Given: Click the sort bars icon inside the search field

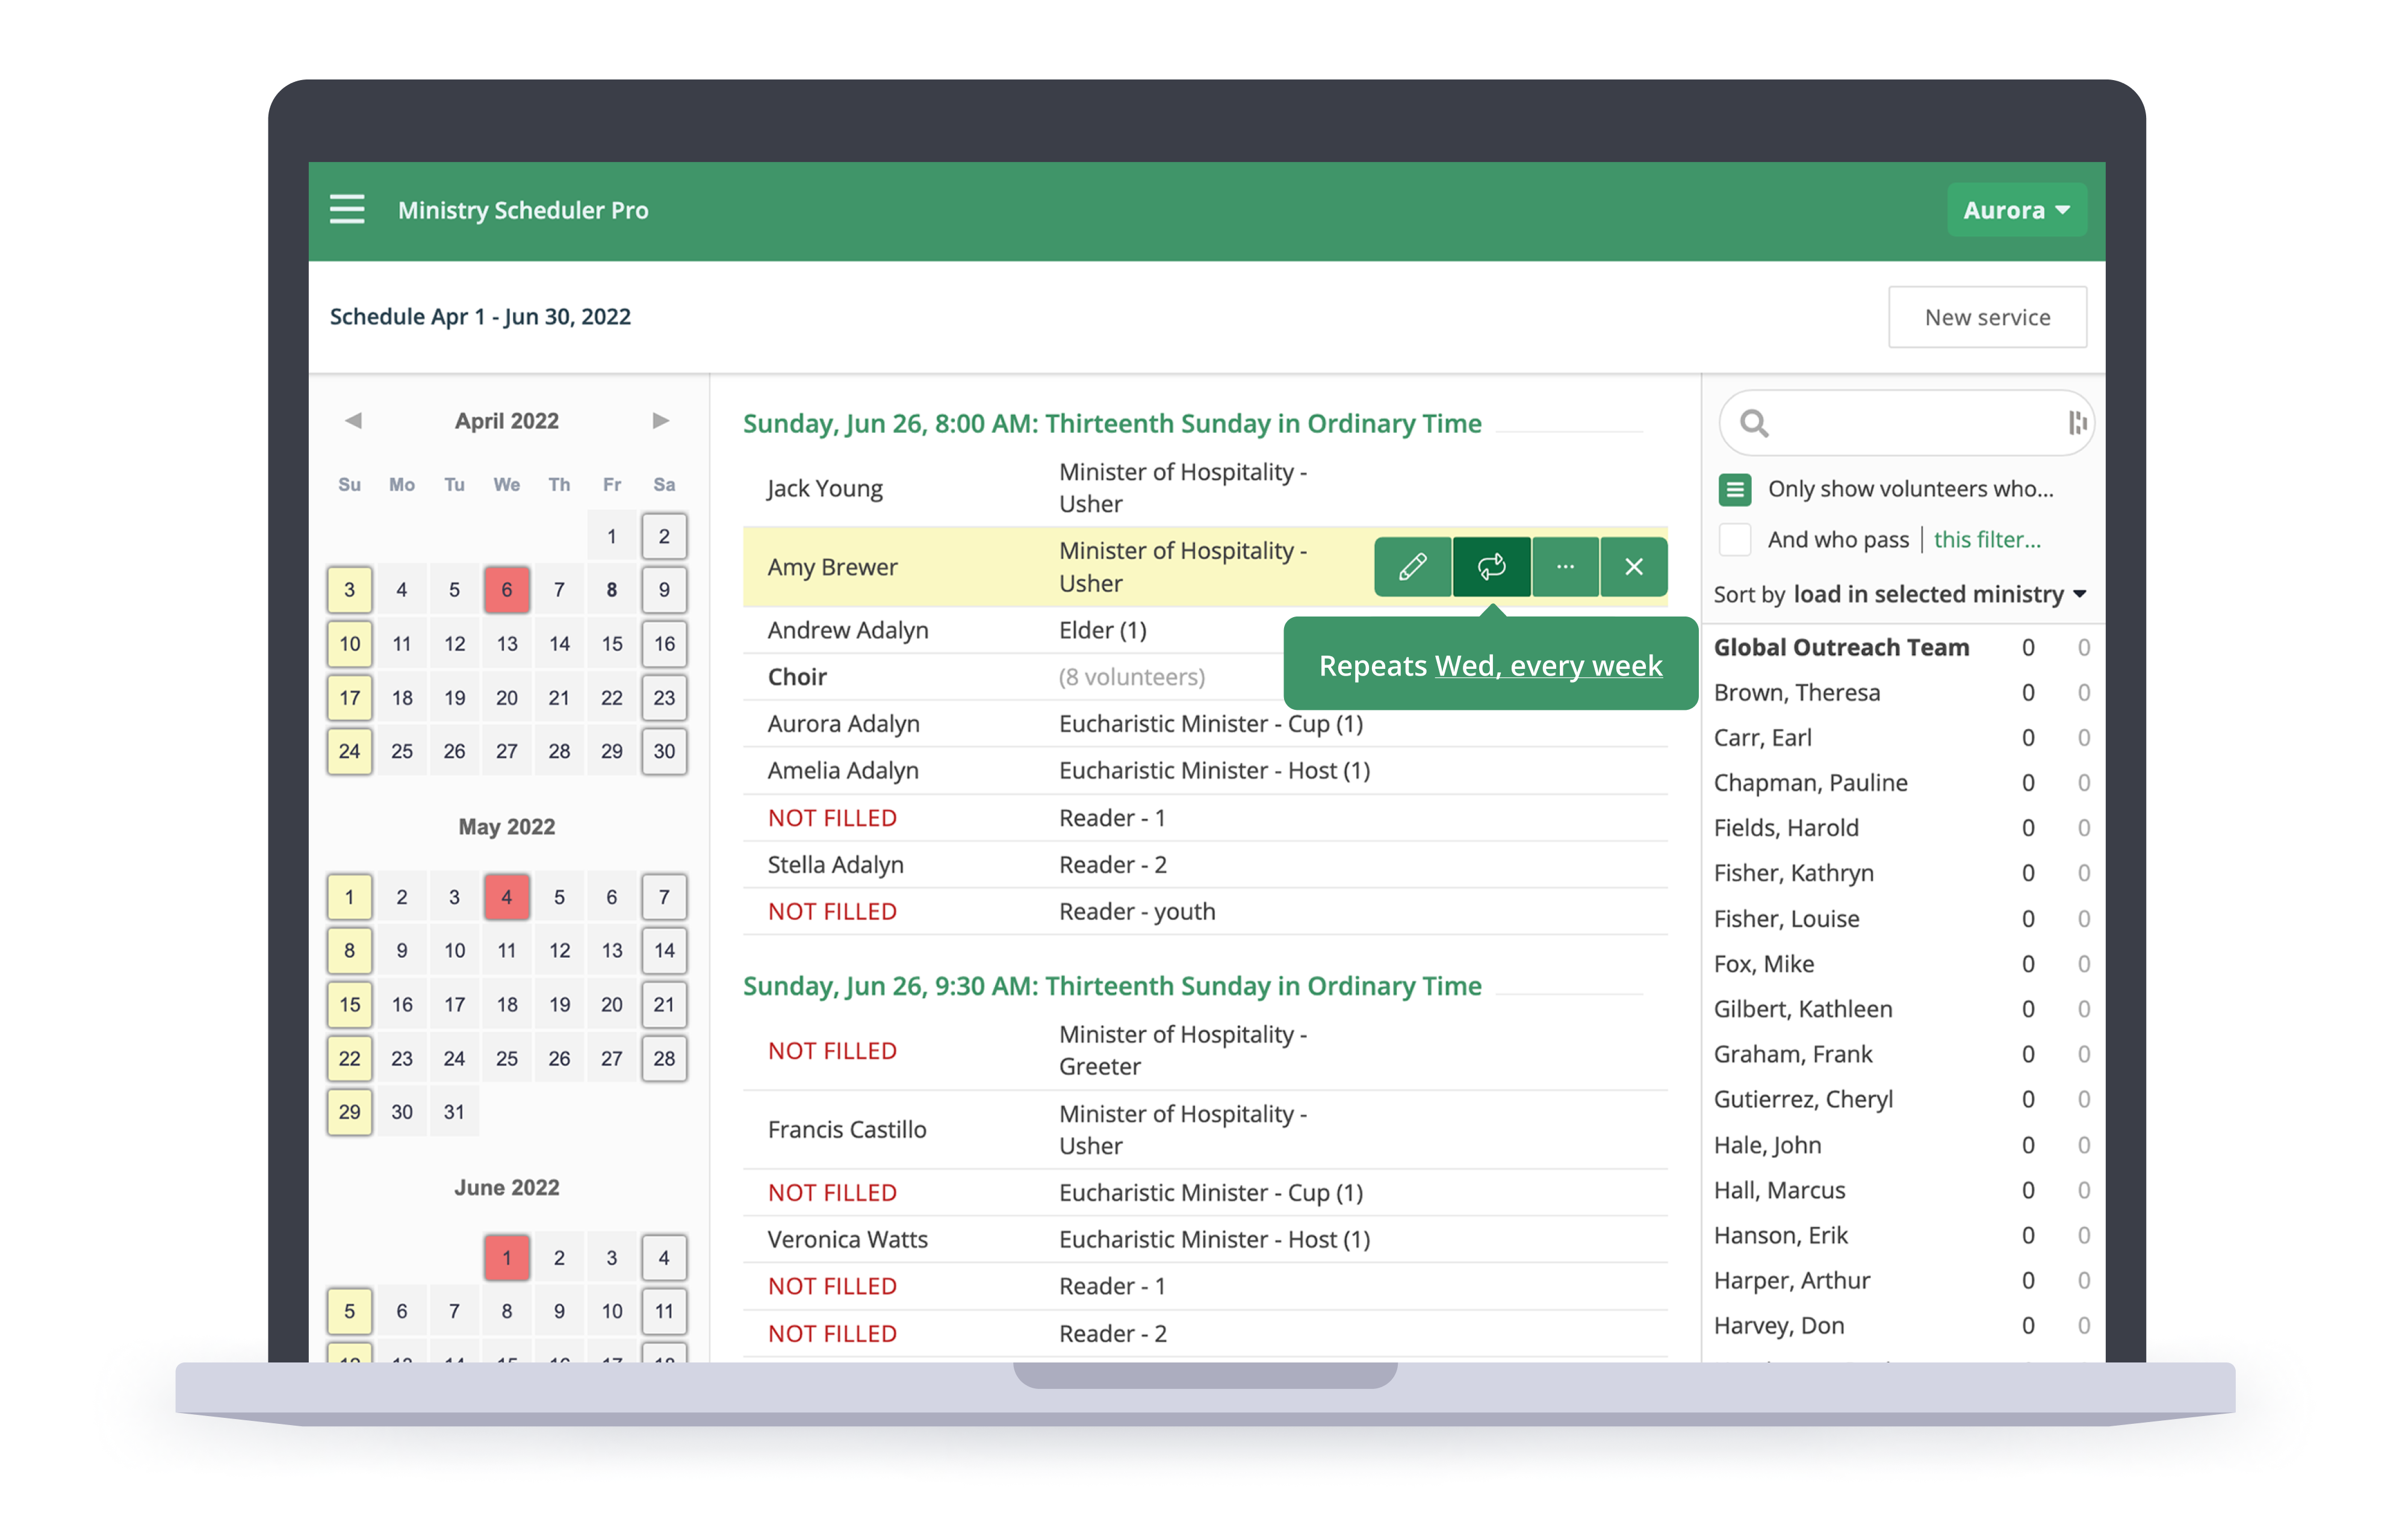Looking at the screenshot, I should (x=2076, y=423).
